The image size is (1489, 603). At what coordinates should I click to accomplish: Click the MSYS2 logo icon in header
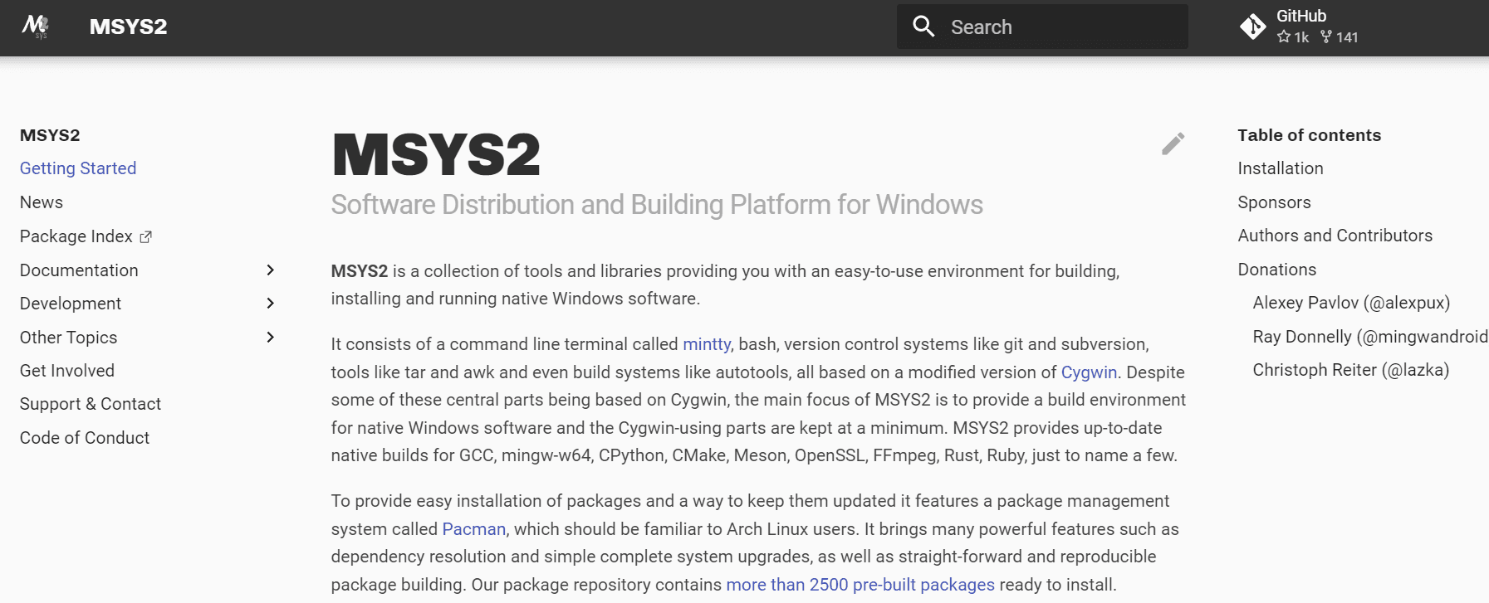point(36,27)
